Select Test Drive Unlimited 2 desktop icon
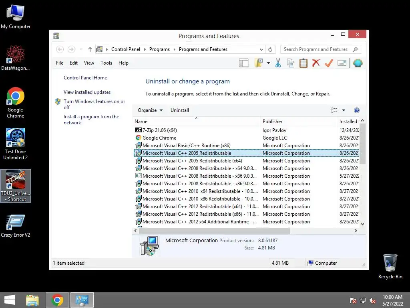Viewport: 410px width, 308px height. coord(16,144)
